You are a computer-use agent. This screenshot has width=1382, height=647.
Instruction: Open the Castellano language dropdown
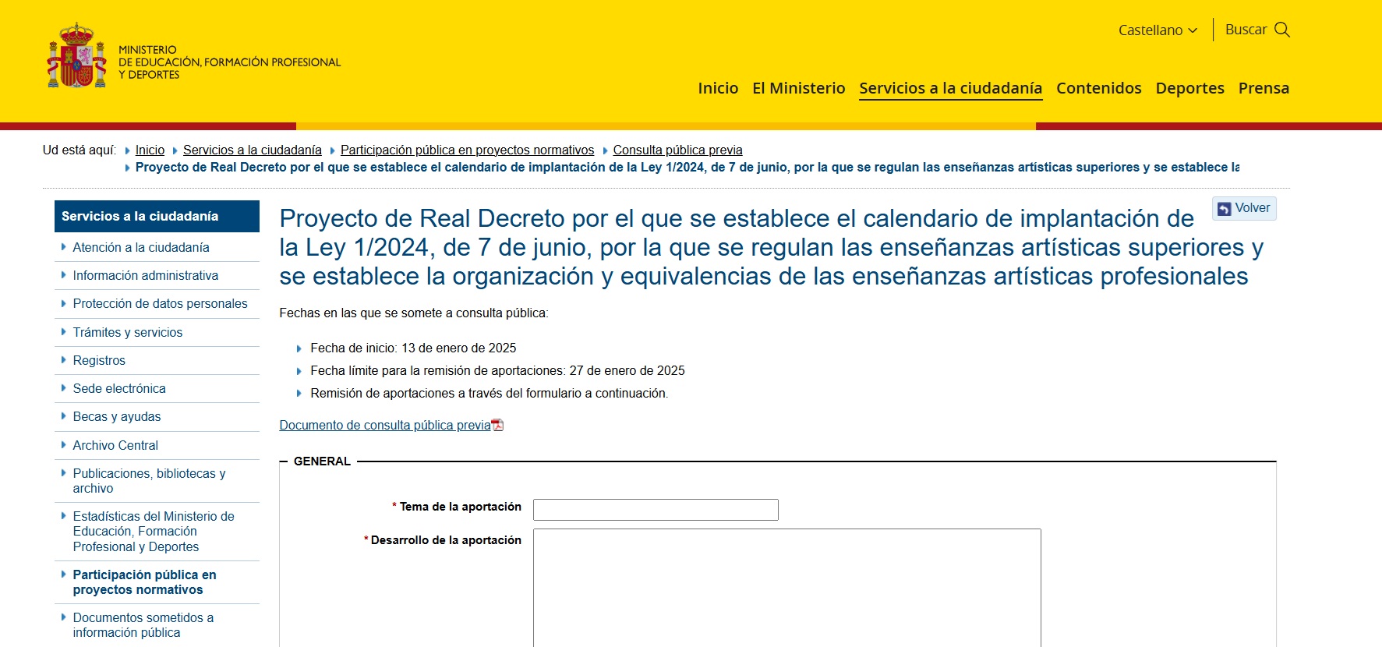point(1157,30)
